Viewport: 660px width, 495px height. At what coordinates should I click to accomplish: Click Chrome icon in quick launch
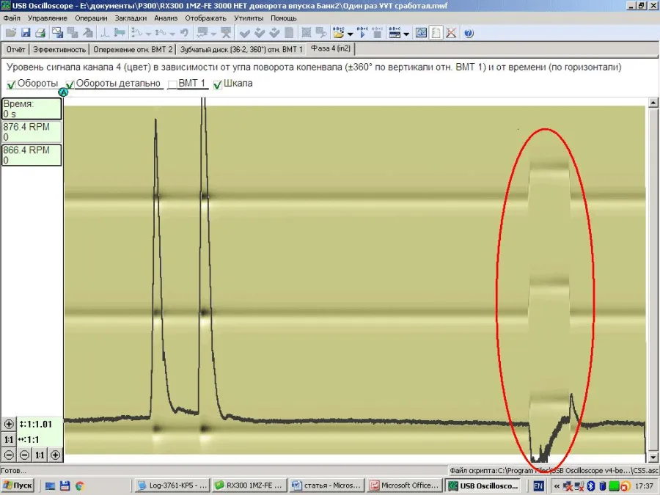coord(79,485)
